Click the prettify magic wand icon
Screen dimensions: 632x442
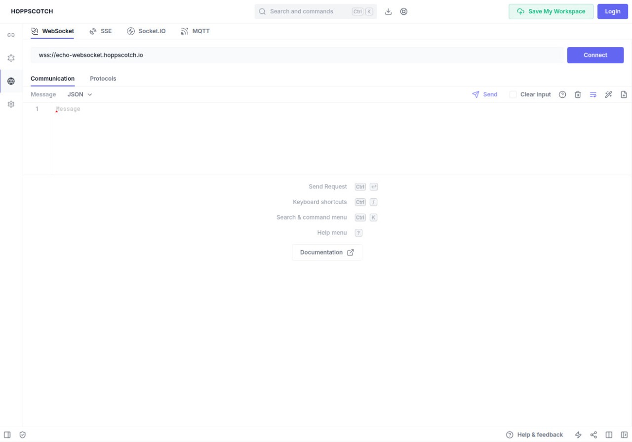pos(608,94)
